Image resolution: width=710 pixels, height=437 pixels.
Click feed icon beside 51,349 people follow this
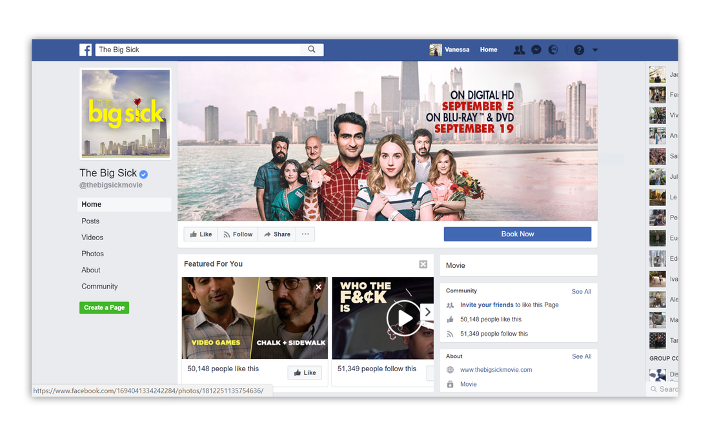450,334
